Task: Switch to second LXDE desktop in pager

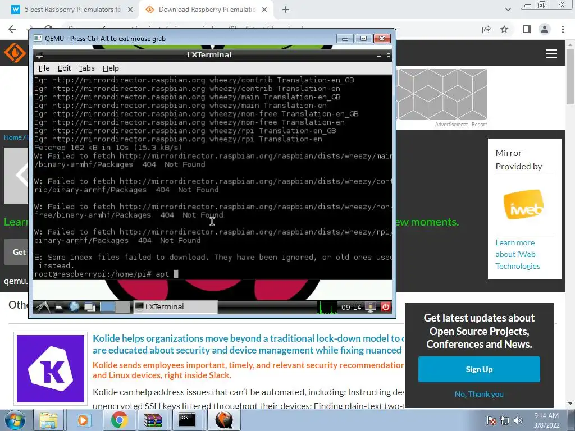Action: pos(122,307)
